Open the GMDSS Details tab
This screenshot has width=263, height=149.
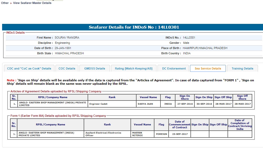95,68
